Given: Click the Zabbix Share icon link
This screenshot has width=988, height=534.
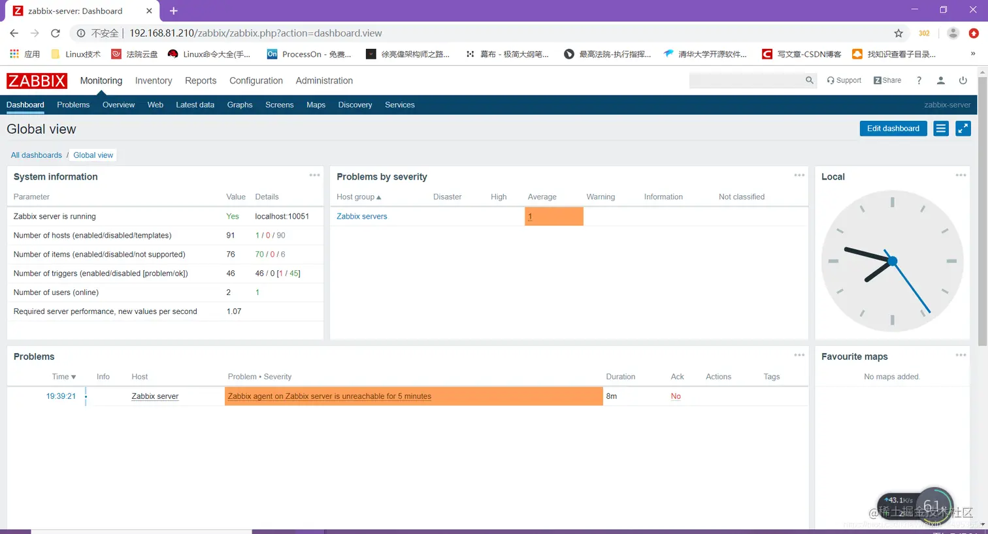Looking at the screenshot, I should click(x=887, y=80).
